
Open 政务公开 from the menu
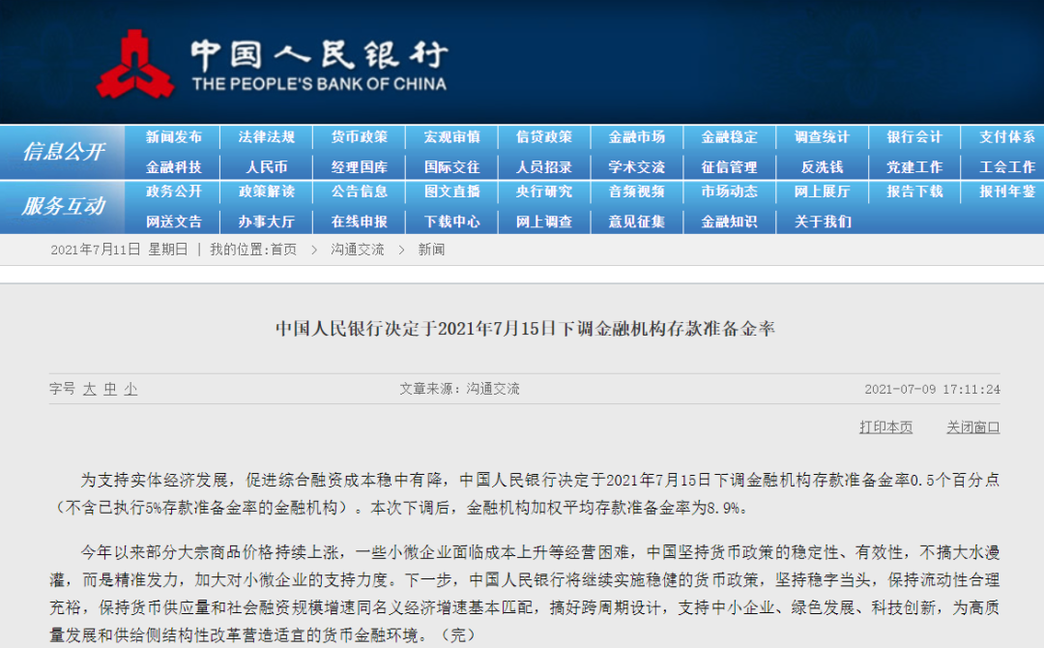(174, 192)
